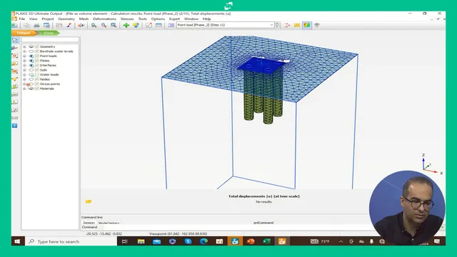Activate the arrow selection tool in sidebar
Image resolution: width=457 pixels, height=257 pixels.
(15, 40)
